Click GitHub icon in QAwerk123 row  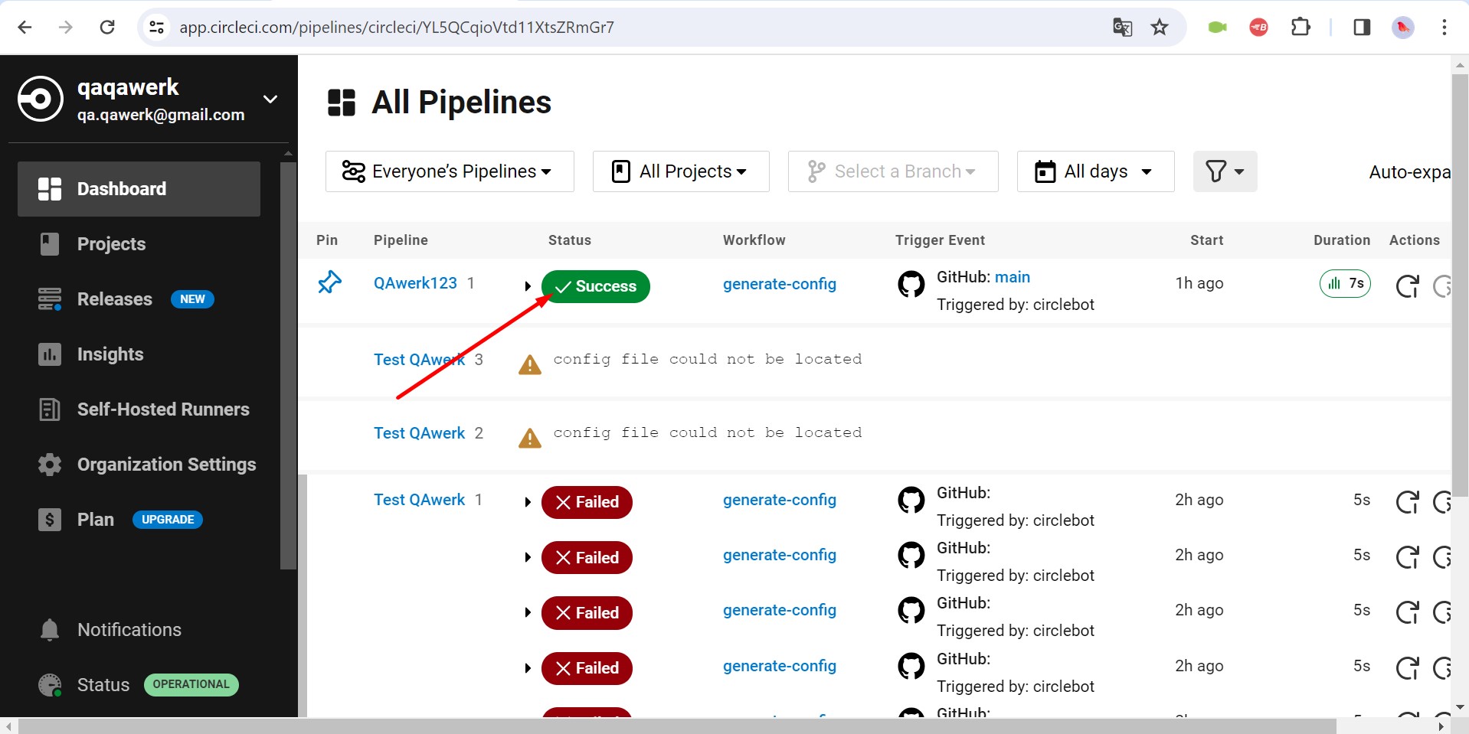pos(911,284)
